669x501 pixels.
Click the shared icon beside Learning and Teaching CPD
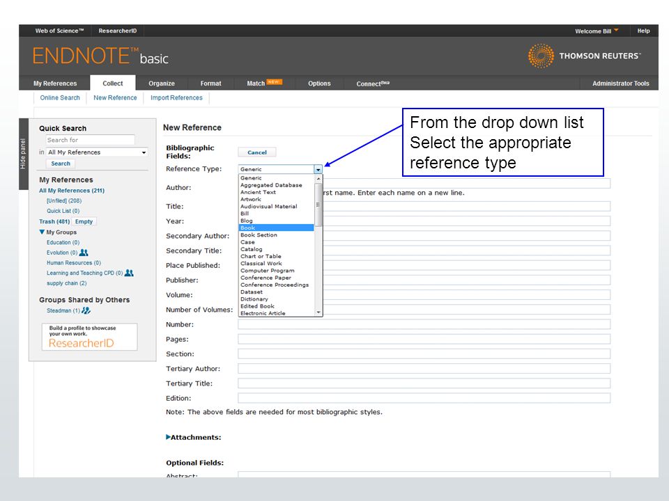tap(129, 273)
